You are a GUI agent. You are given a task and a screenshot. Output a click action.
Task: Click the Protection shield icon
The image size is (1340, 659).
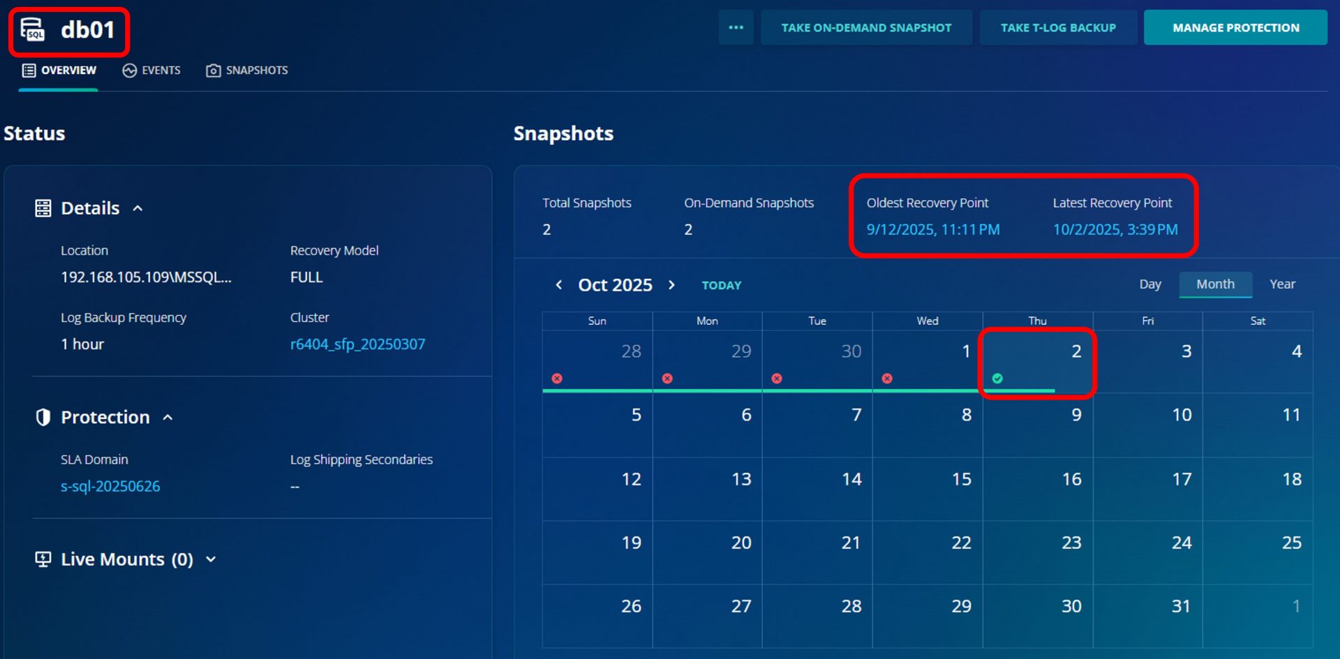(x=43, y=417)
